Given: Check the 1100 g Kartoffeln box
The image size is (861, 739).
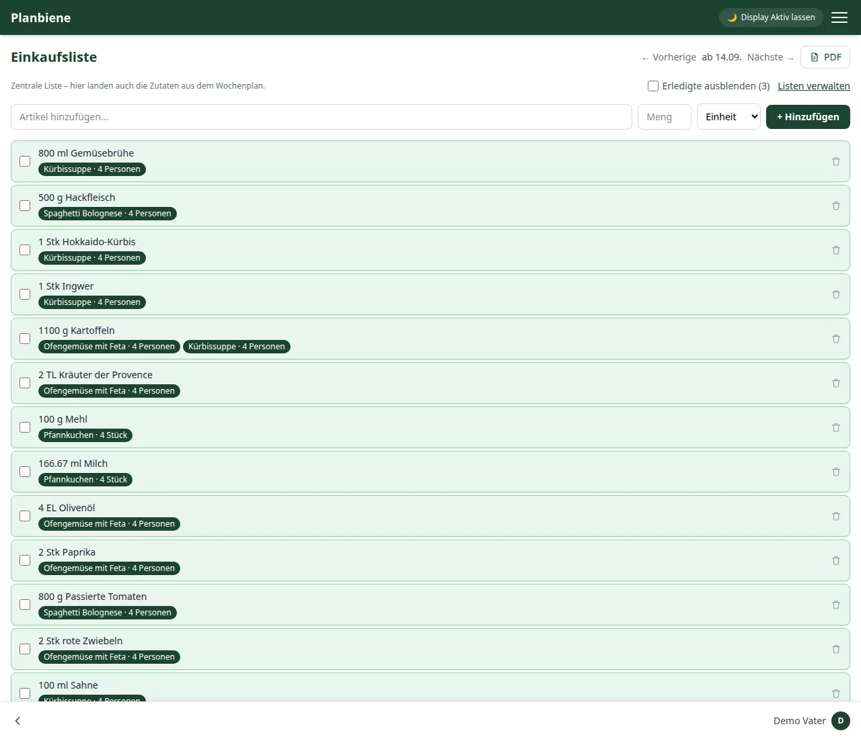Looking at the screenshot, I should point(25,339).
